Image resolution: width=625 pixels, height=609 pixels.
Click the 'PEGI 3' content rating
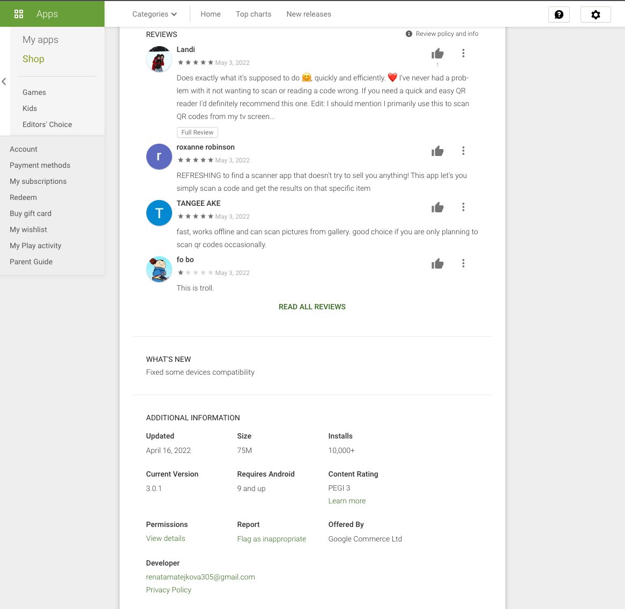click(339, 488)
